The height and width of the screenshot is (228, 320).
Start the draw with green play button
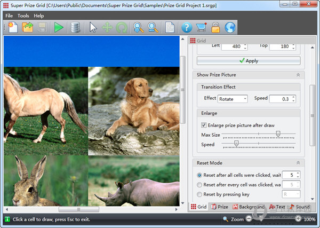pos(58,27)
